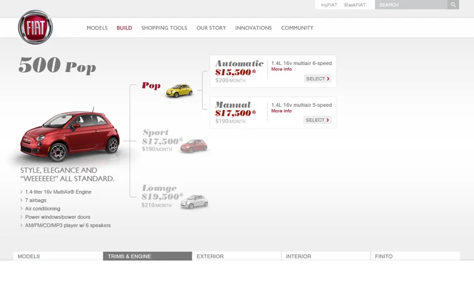Image resolution: width=474 pixels, height=287 pixels.
Task: Click the large red Fiat 500 image
Action: pyautogui.click(x=70, y=135)
